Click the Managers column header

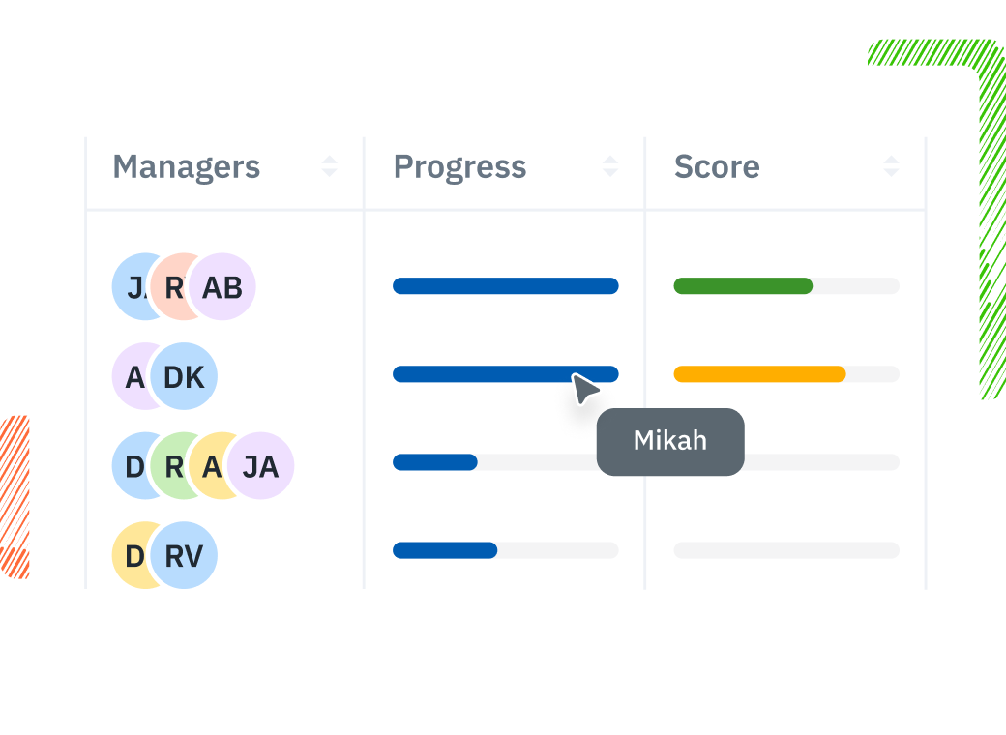coord(187,166)
